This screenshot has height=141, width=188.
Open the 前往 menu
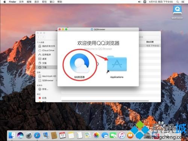coord(44,2)
